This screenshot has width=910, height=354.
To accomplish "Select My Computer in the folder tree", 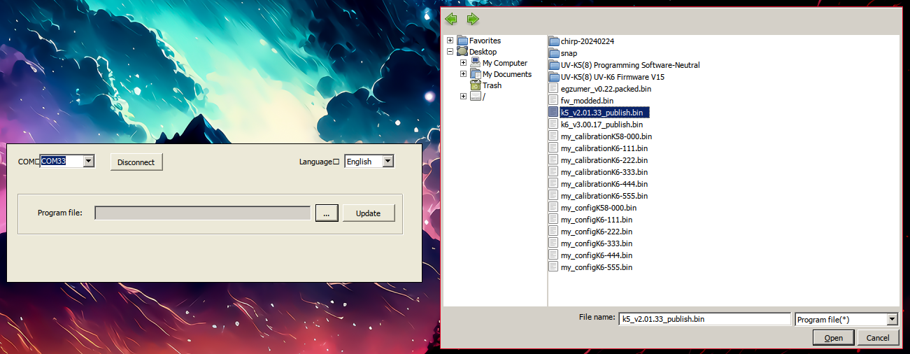I will (x=504, y=63).
